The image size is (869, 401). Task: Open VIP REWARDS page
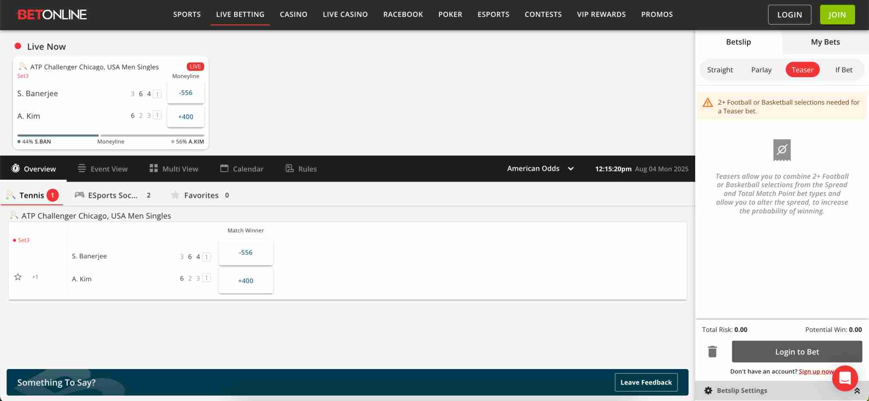[x=601, y=14]
